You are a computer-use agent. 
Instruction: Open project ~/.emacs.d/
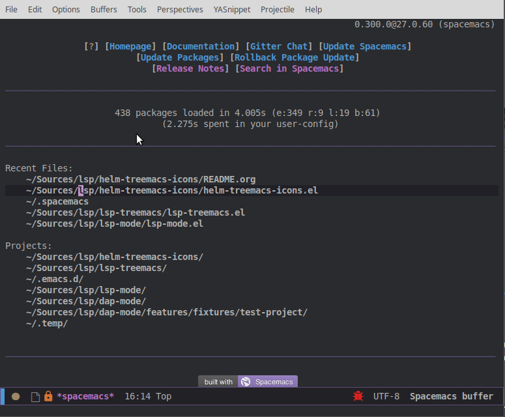(55, 279)
